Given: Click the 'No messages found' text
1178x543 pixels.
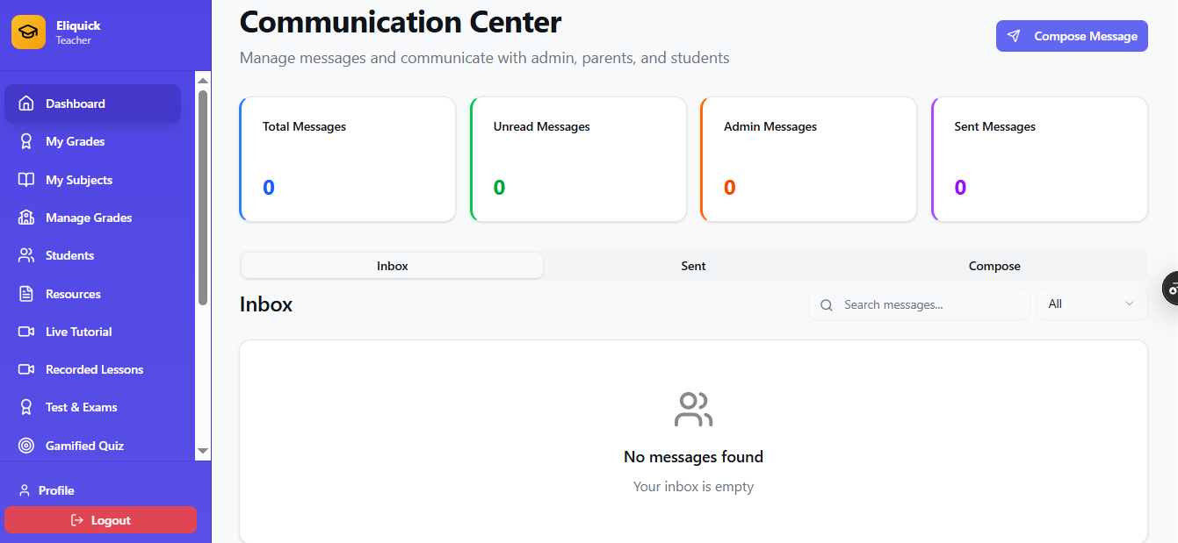Looking at the screenshot, I should click(x=693, y=457).
